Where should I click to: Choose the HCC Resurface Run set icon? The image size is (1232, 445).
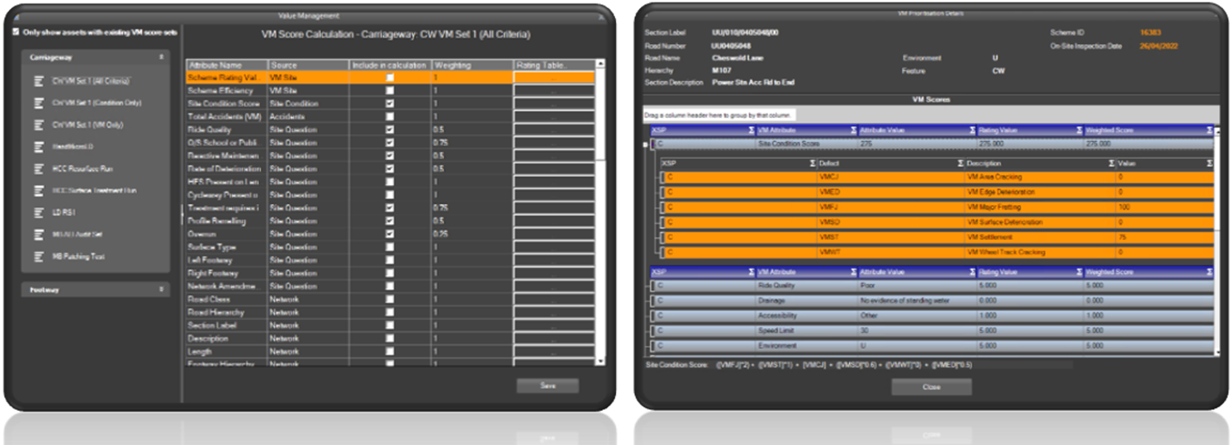39,169
